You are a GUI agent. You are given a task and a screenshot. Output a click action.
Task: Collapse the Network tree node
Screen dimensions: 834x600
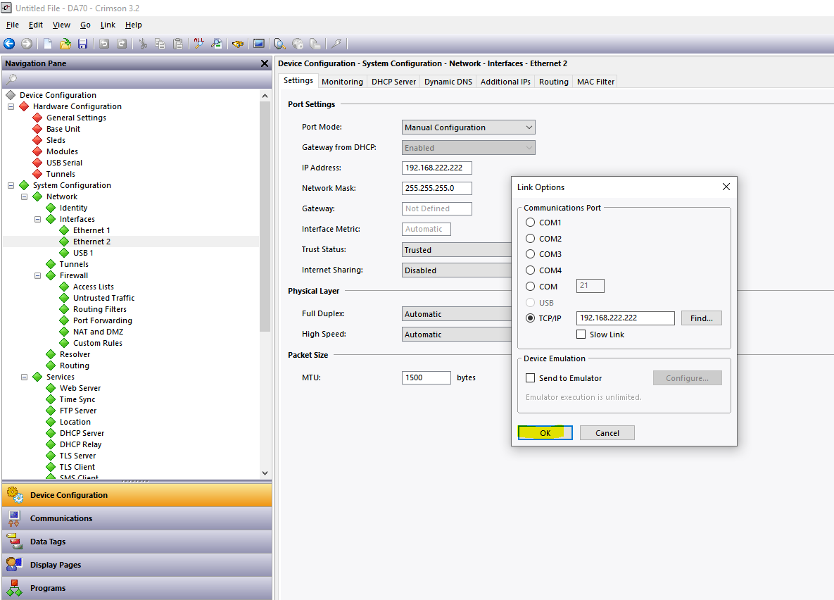[24, 196]
